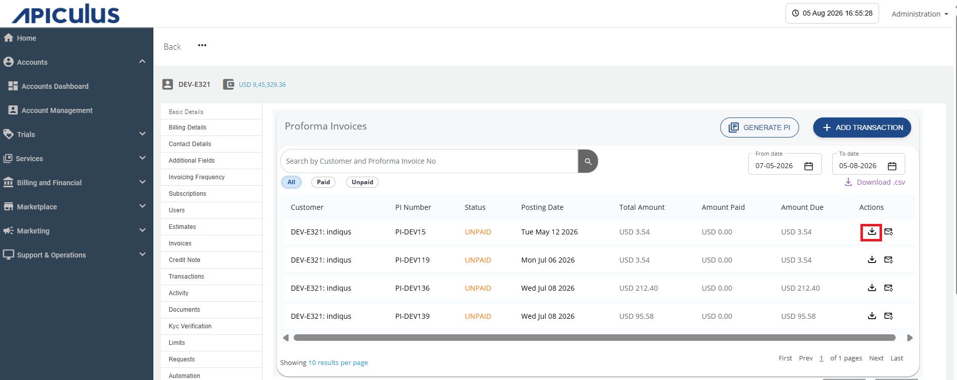Screen dimensions: 957x380
Task: Click the Apiculus logo
Action: click(x=66, y=14)
